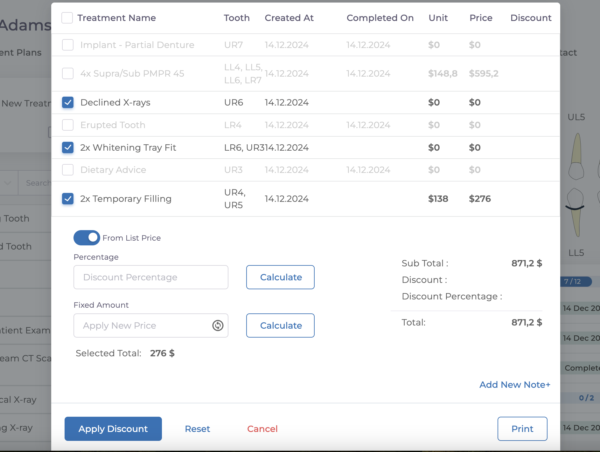Screen dimensions: 600x452
Task: Check the select-all Treatment Name checkbox
Action: 67,18
